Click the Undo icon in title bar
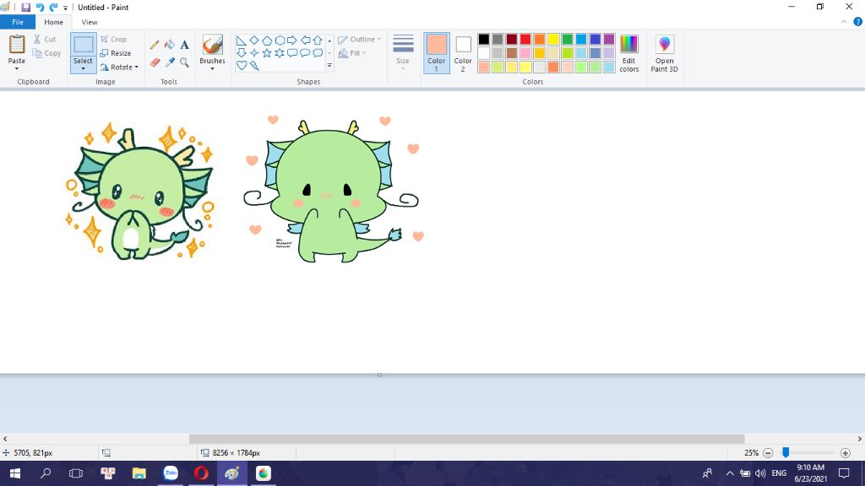Screen dimensions: 865x486 40,8
